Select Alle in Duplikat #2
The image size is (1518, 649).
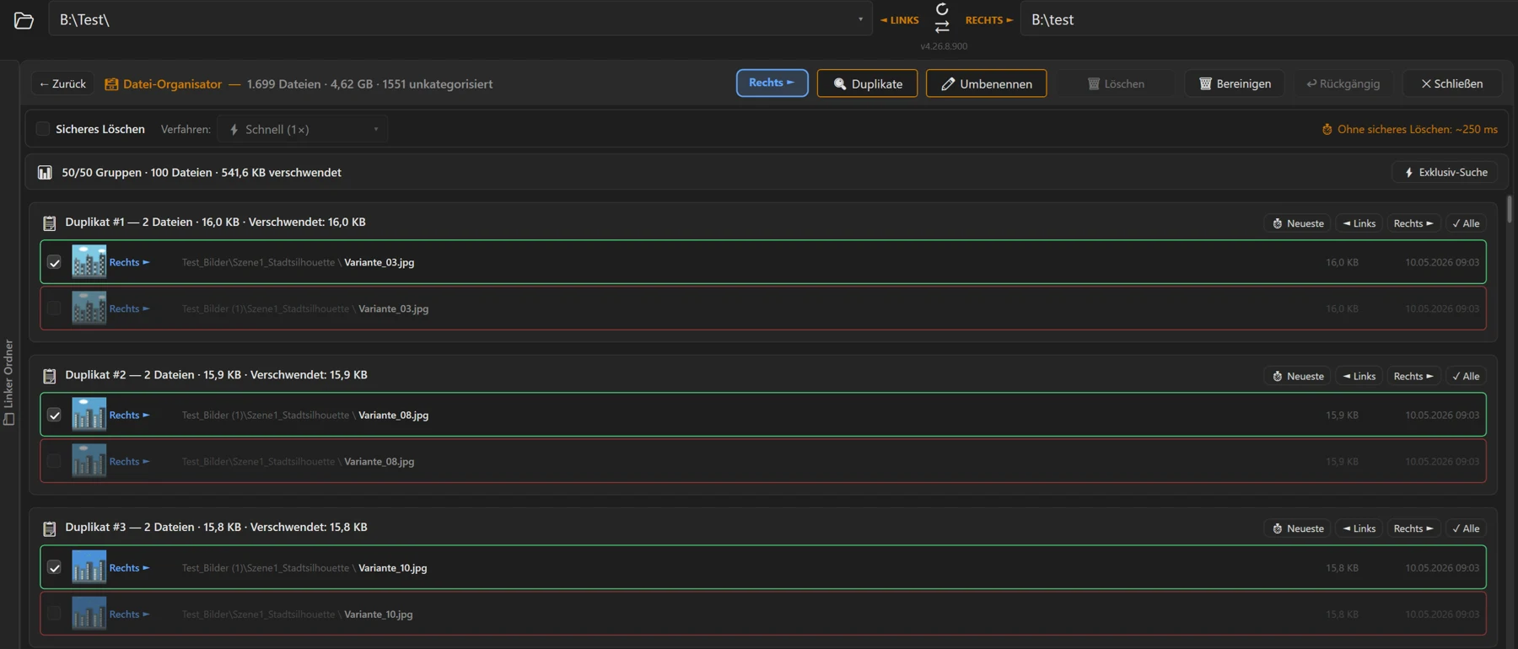coord(1466,376)
